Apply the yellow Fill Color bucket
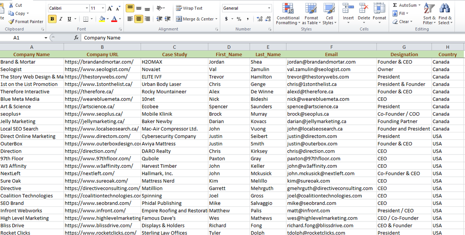Viewport: 465px width, 235px height. pyautogui.click(x=102, y=19)
